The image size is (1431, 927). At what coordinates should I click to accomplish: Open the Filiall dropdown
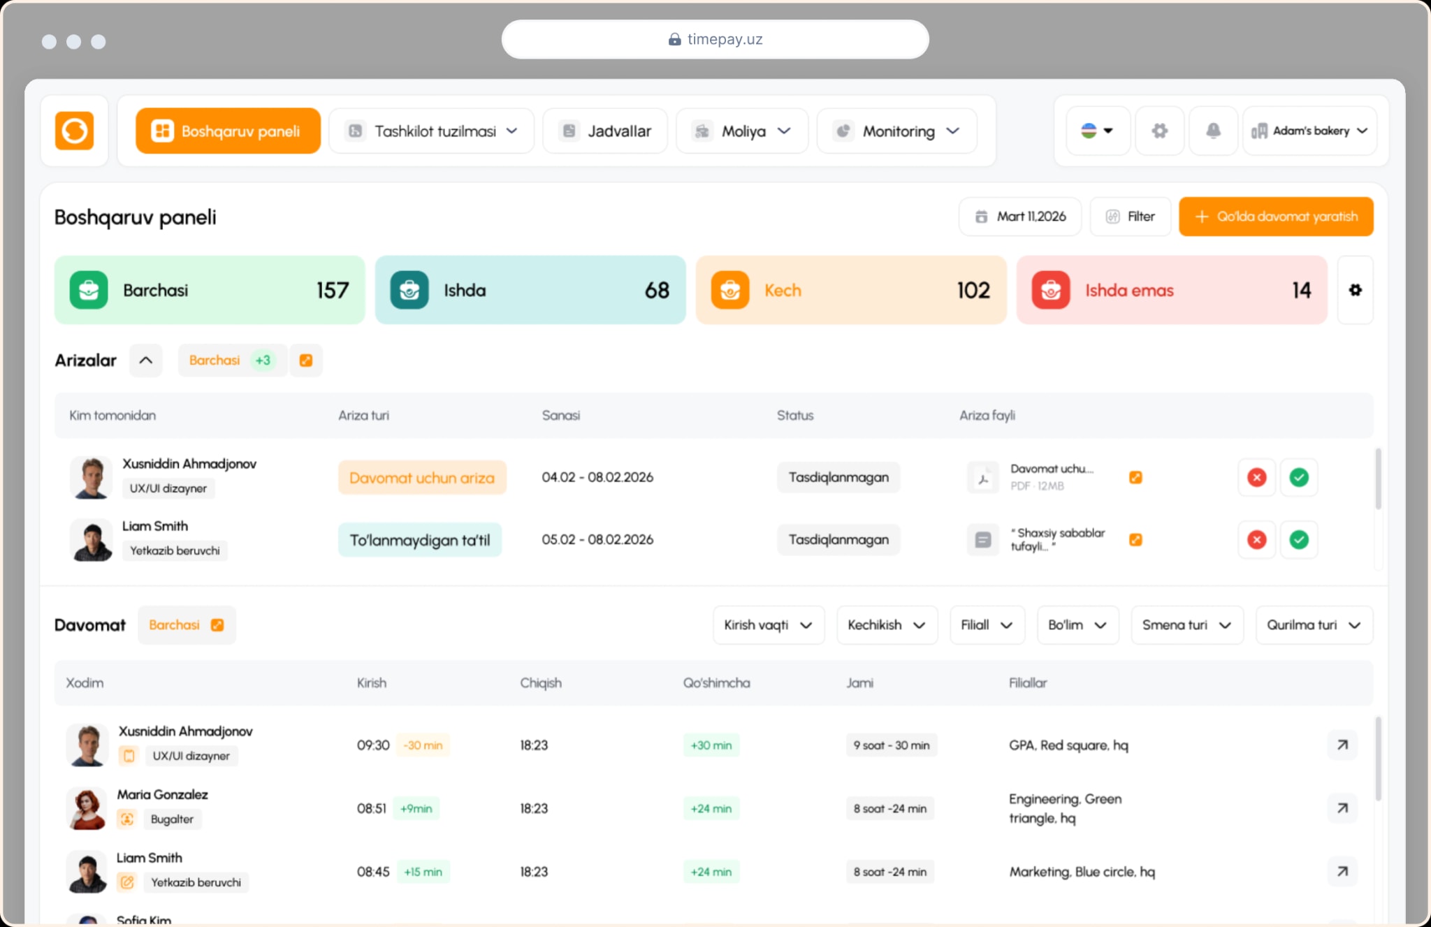(987, 625)
